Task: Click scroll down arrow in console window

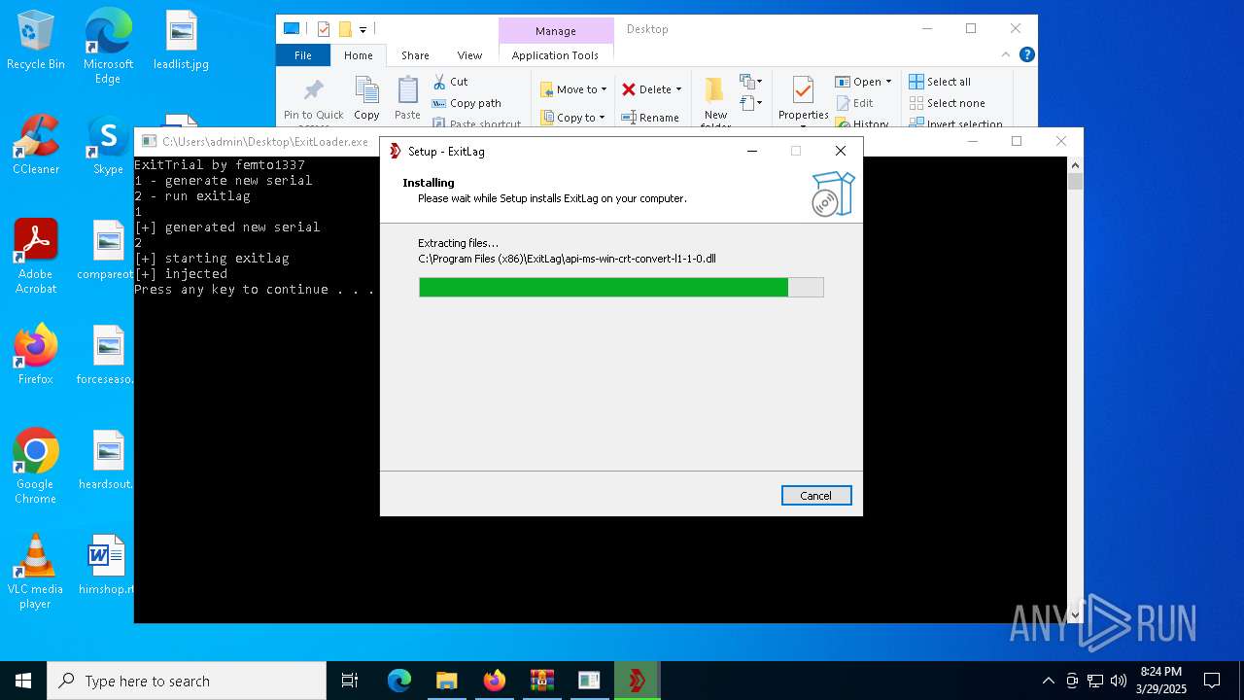Action: (x=1075, y=614)
